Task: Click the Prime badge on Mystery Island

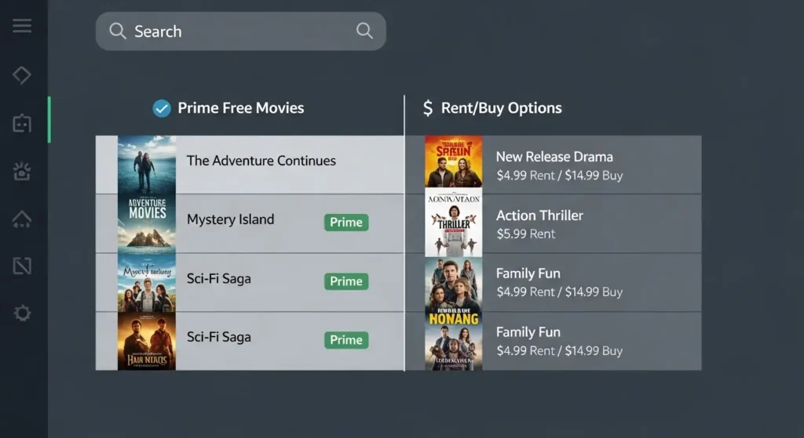Action: [346, 223]
